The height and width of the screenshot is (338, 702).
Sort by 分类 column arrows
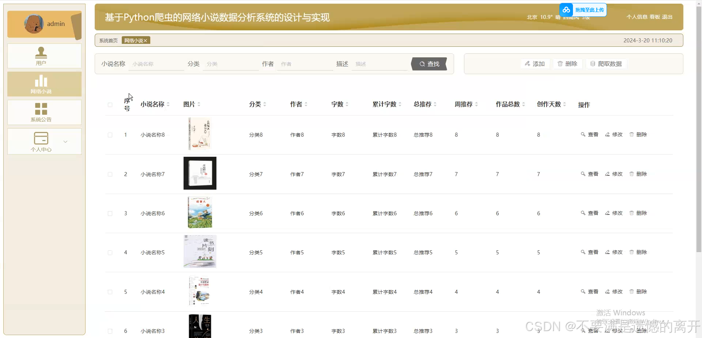265,105
